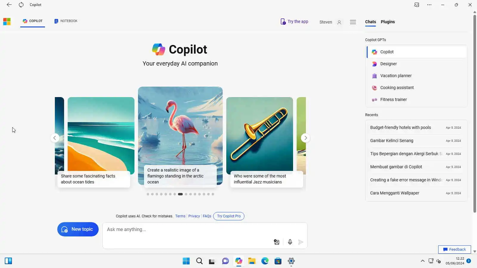Screen dimensions: 477x268
Task: Open the Privacy link
Action: (194, 216)
